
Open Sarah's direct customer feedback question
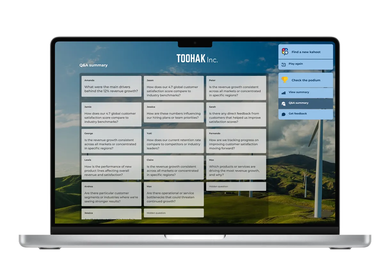click(x=236, y=115)
